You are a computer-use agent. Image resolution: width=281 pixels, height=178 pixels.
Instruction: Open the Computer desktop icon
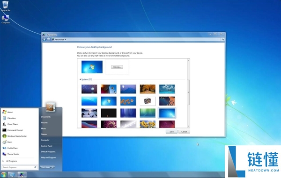5,19
